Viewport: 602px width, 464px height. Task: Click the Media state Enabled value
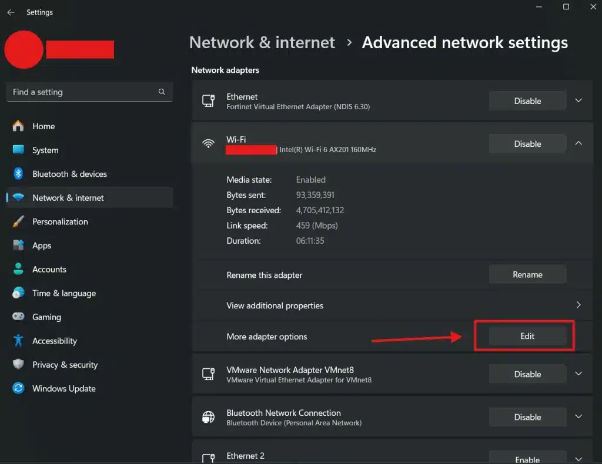click(310, 180)
